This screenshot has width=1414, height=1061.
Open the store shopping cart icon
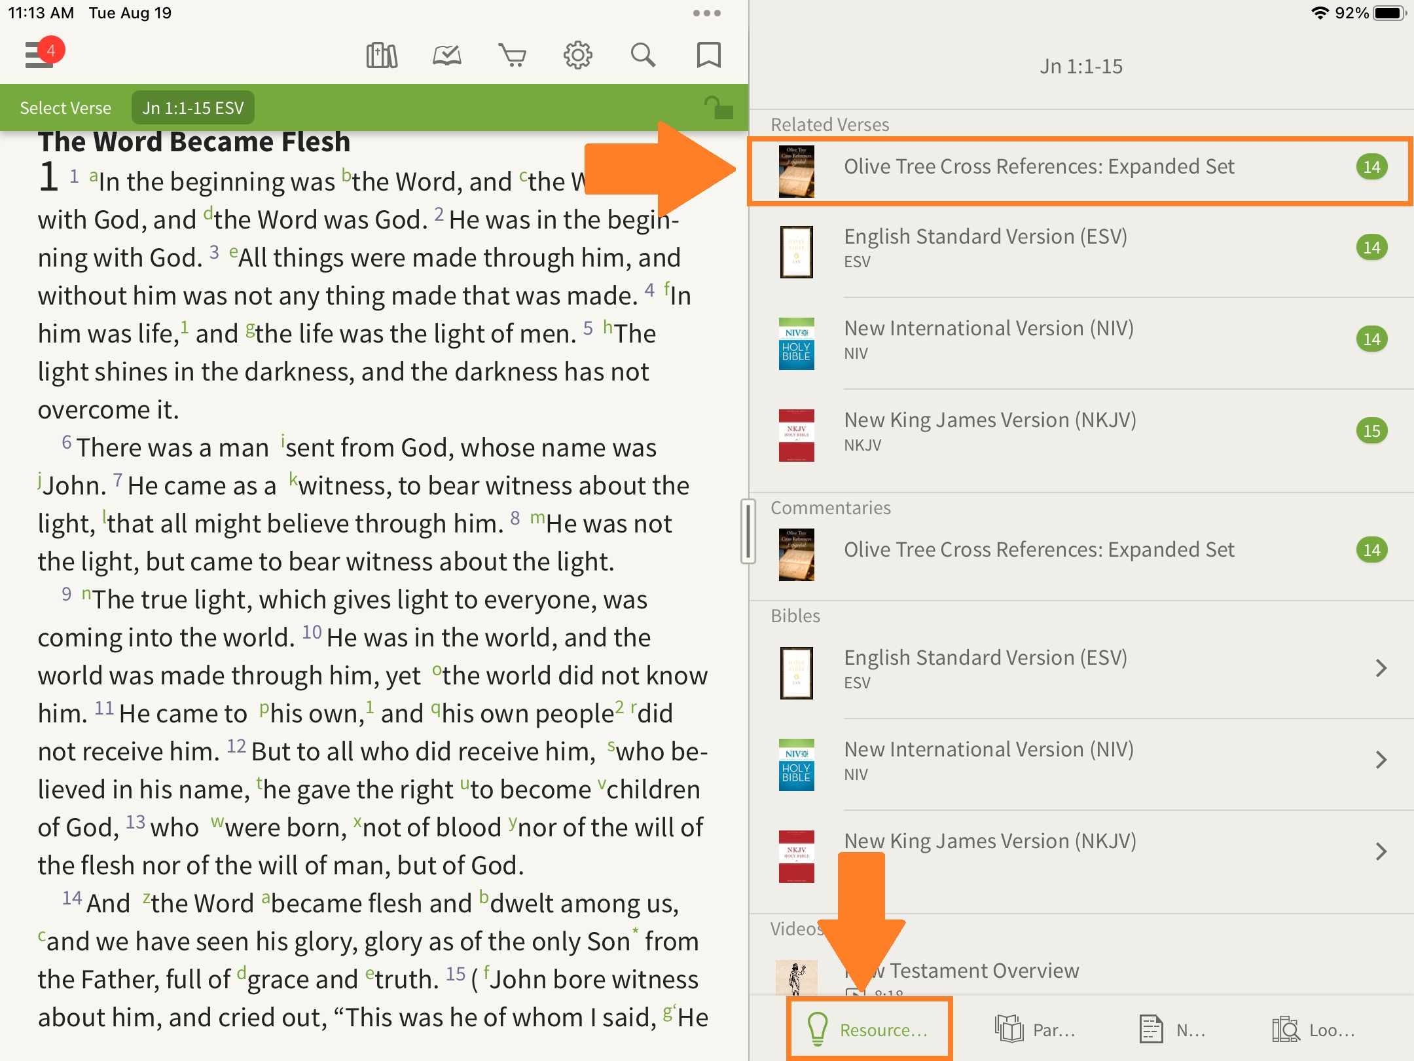[512, 56]
